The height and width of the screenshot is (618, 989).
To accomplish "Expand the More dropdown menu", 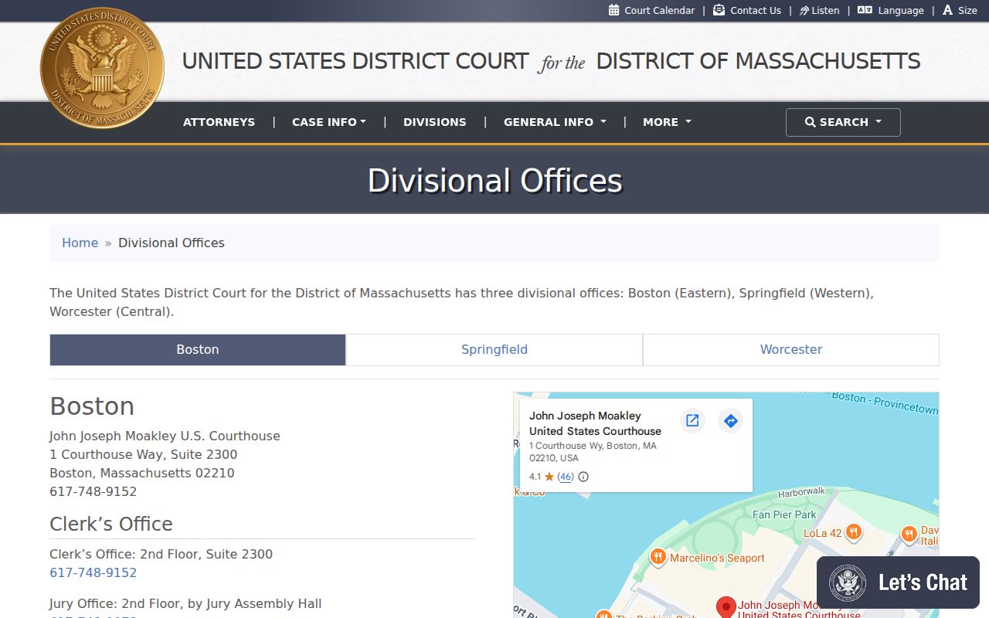I will (x=667, y=122).
